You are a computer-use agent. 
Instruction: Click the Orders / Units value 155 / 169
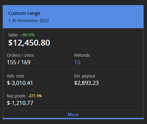pyautogui.click(x=19, y=62)
